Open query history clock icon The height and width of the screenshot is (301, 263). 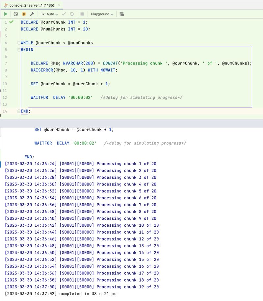click(x=16, y=14)
